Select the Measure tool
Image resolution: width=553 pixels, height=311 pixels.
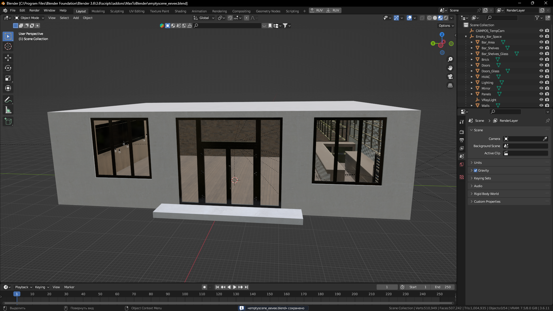[8, 110]
